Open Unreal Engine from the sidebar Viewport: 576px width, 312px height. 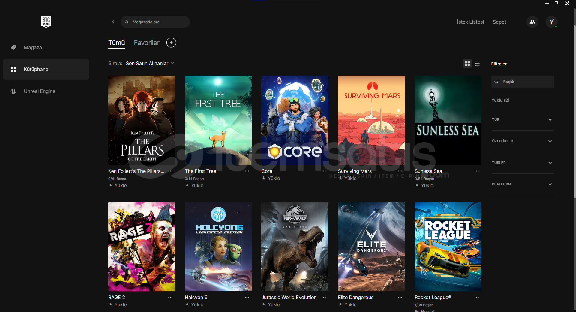click(x=46, y=91)
